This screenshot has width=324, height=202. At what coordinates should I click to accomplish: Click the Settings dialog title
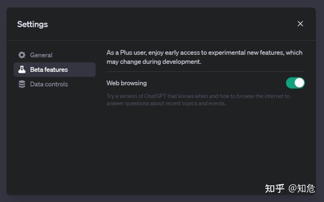tap(32, 24)
